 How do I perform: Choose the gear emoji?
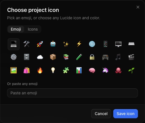[x=14, y=57]
